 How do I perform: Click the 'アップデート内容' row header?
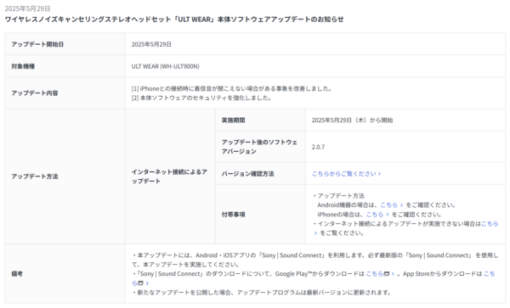point(65,93)
